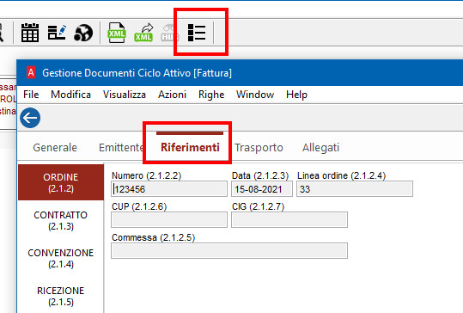Click the XML export arrow icon
Image resolution: width=463 pixels, height=313 pixels.
(143, 33)
